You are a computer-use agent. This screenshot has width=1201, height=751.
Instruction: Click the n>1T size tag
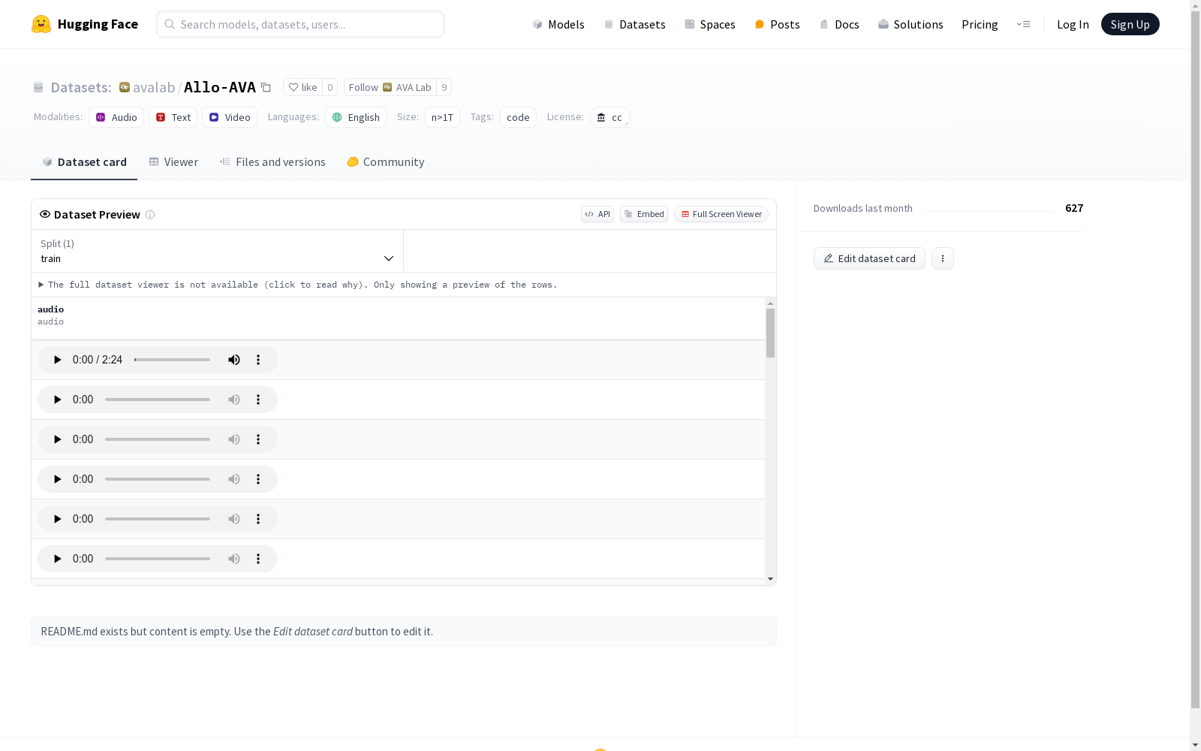(442, 117)
